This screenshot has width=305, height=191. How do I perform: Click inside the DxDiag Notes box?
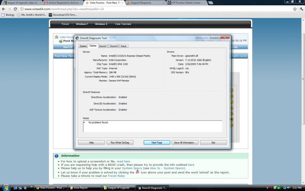pyautogui.click(x=152, y=126)
